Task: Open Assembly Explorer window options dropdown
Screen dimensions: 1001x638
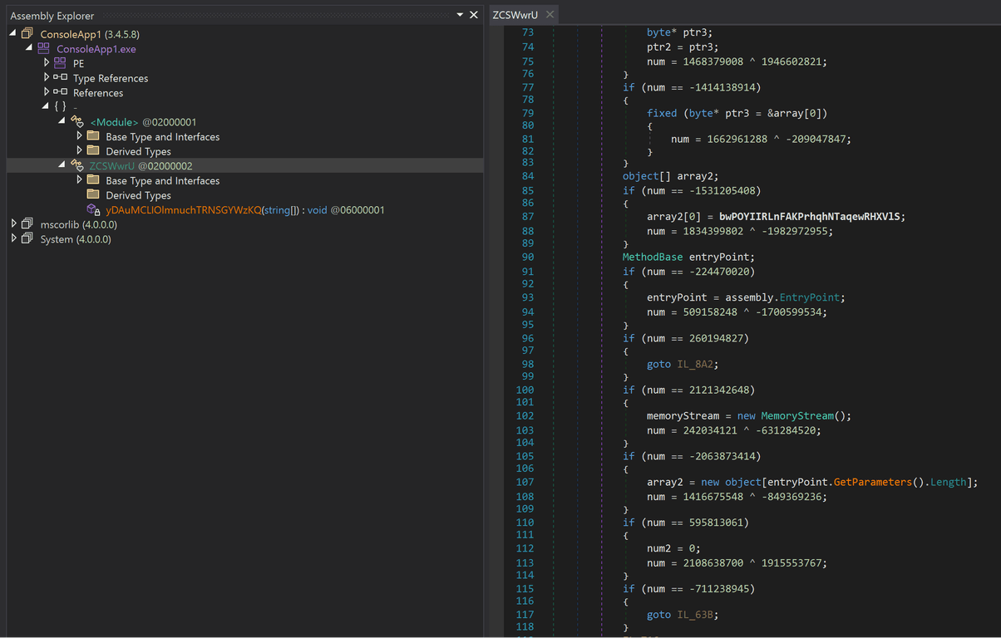Action: pyautogui.click(x=460, y=15)
